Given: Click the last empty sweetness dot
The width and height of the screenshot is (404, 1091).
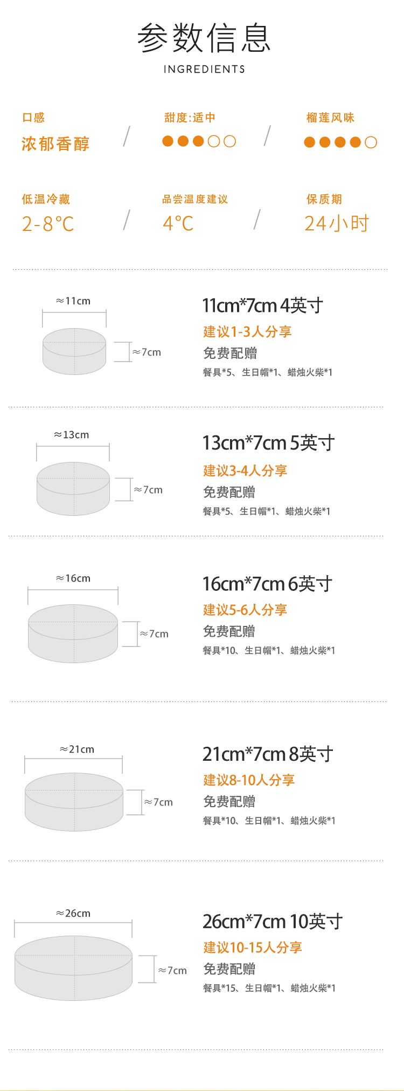Looking at the screenshot, I should tap(229, 141).
